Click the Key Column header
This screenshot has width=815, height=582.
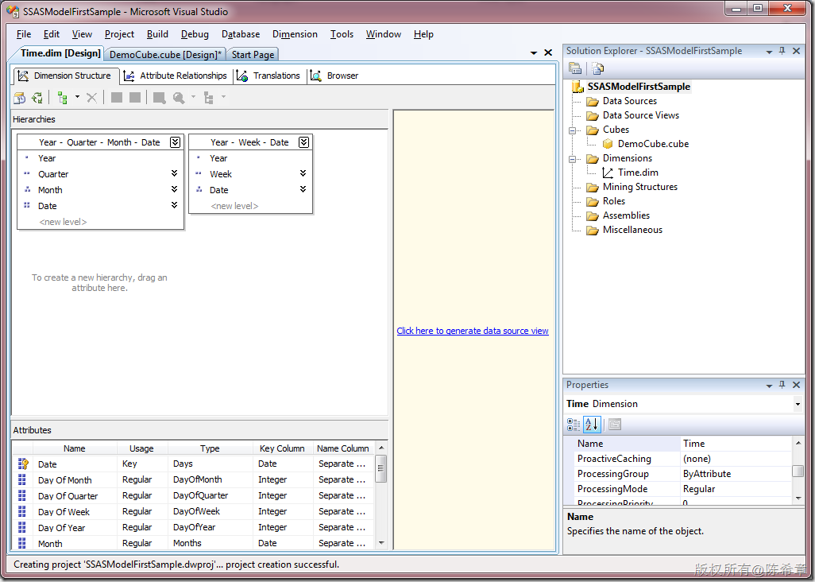(x=282, y=448)
